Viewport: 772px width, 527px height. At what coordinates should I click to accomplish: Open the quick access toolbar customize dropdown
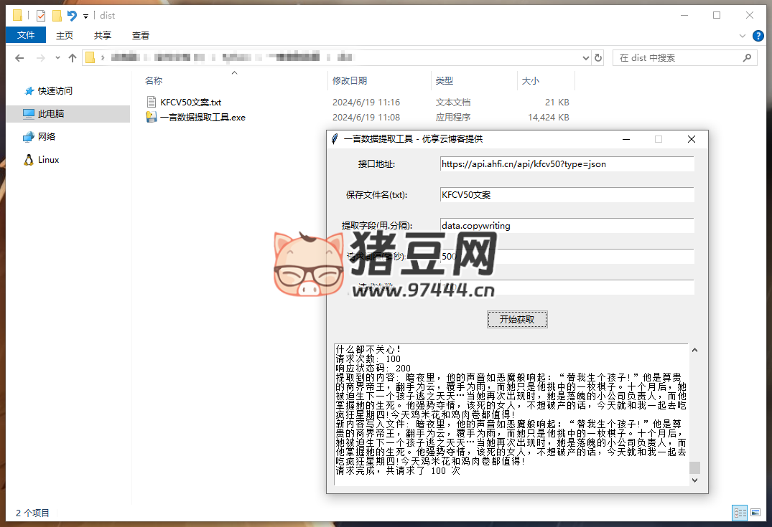(86, 16)
